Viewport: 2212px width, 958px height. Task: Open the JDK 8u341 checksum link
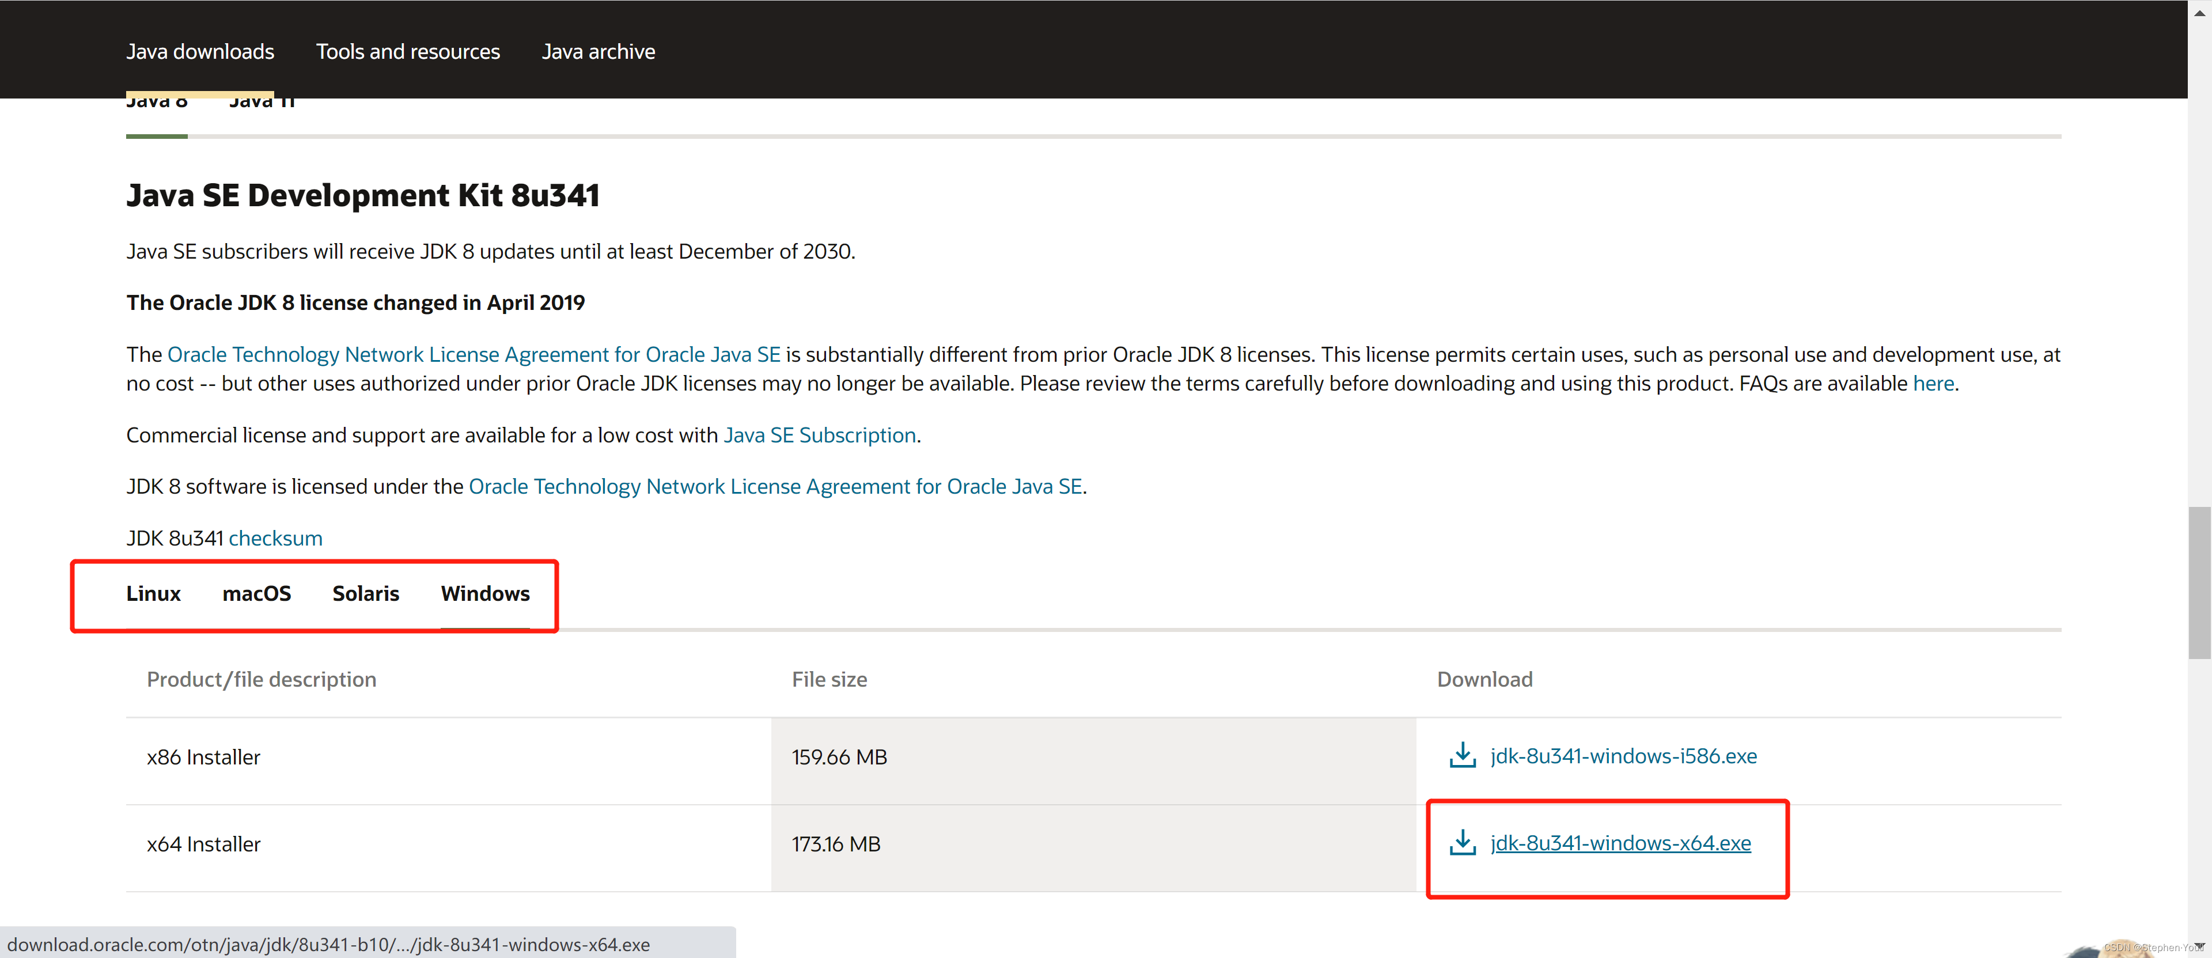click(275, 538)
